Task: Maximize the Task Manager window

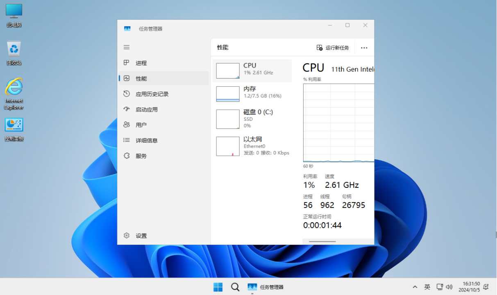Action: [347, 25]
